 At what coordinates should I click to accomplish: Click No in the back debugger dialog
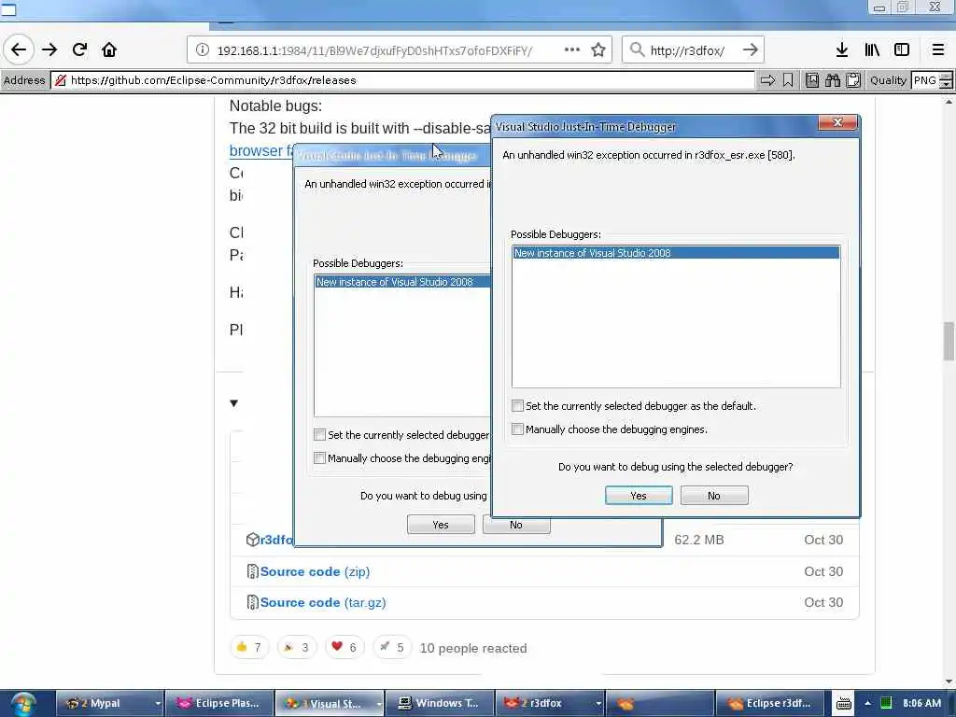click(516, 525)
